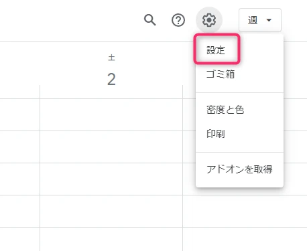This screenshot has width=307, height=251.
Task: Select third time slot under Saturday 2
Action: pos(111,179)
